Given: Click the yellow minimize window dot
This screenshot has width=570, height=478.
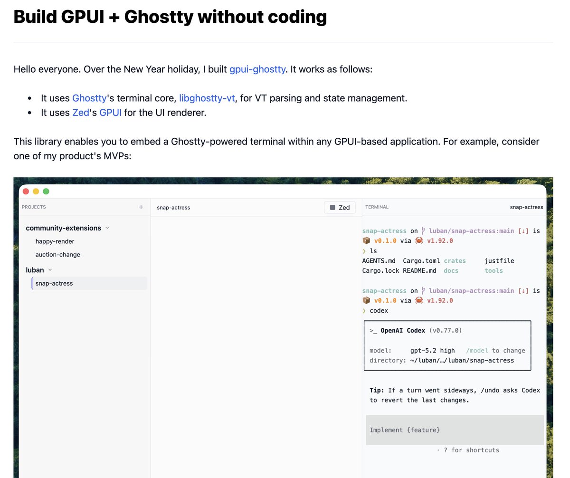Looking at the screenshot, I should [x=36, y=191].
